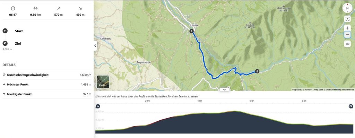Open the Karten map layers thumbnail
Viewport: 355px width, 138px height.
pyautogui.click(x=103, y=82)
